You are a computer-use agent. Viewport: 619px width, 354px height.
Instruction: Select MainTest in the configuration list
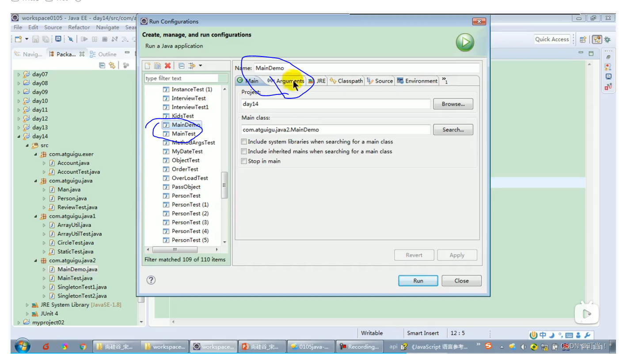tap(183, 134)
